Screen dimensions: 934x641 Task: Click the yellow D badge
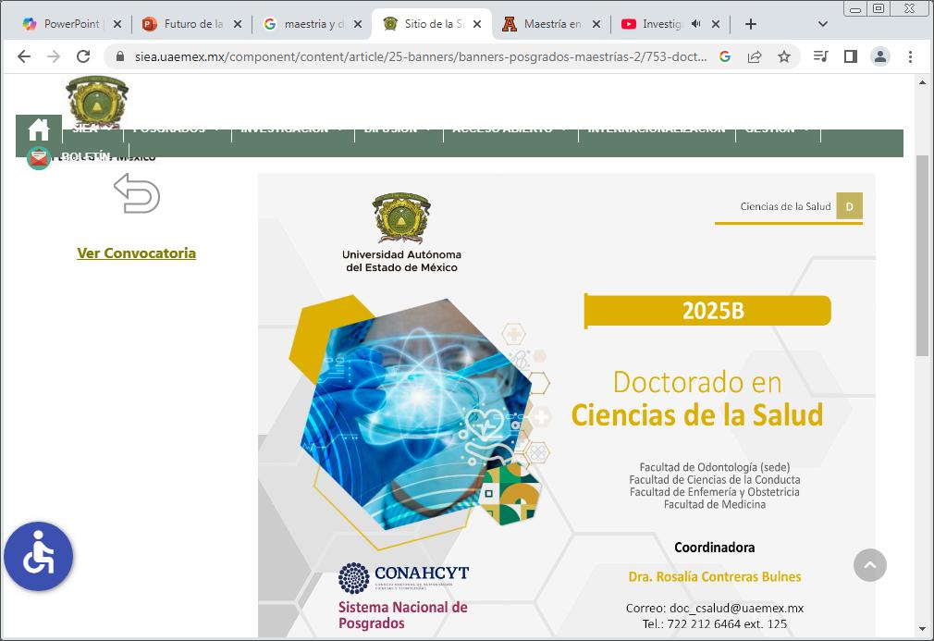coord(850,206)
